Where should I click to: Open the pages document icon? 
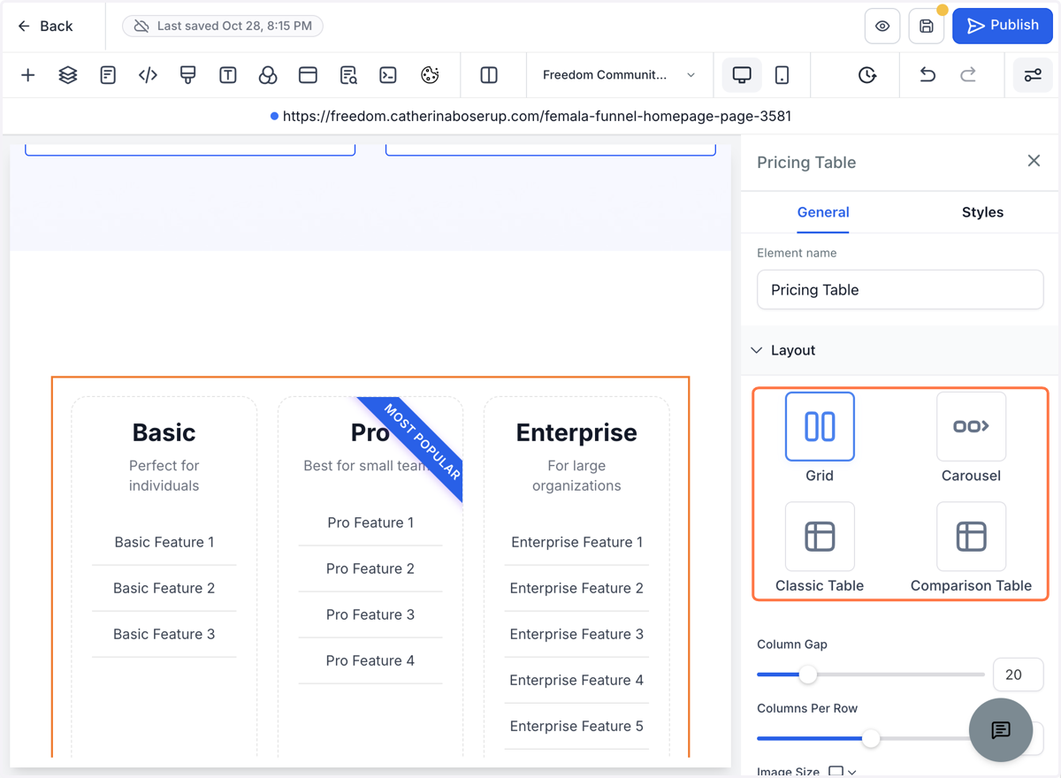[x=108, y=75]
